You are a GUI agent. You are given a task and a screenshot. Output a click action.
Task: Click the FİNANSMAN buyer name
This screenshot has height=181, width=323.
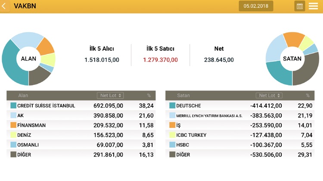click(31, 125)
